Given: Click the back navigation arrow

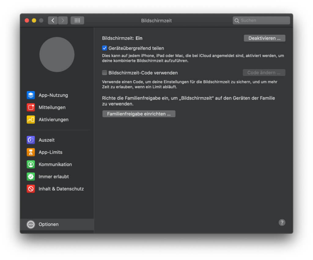Looking at the screenshot, I should tap(53, 20).
